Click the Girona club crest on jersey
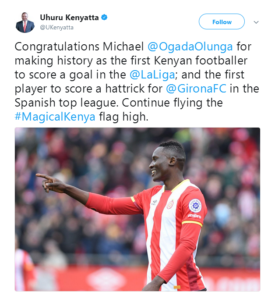 tap(170, 205)
